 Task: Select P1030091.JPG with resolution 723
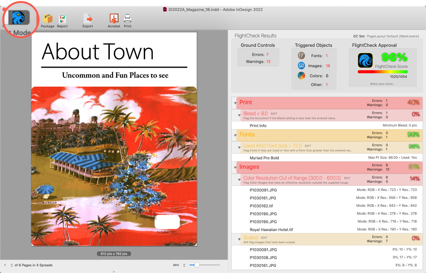pos(327,190)
